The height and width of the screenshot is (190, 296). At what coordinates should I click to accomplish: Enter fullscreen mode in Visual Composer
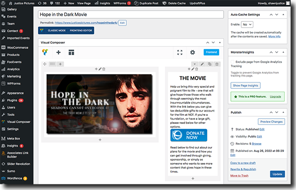pos(180,52)
